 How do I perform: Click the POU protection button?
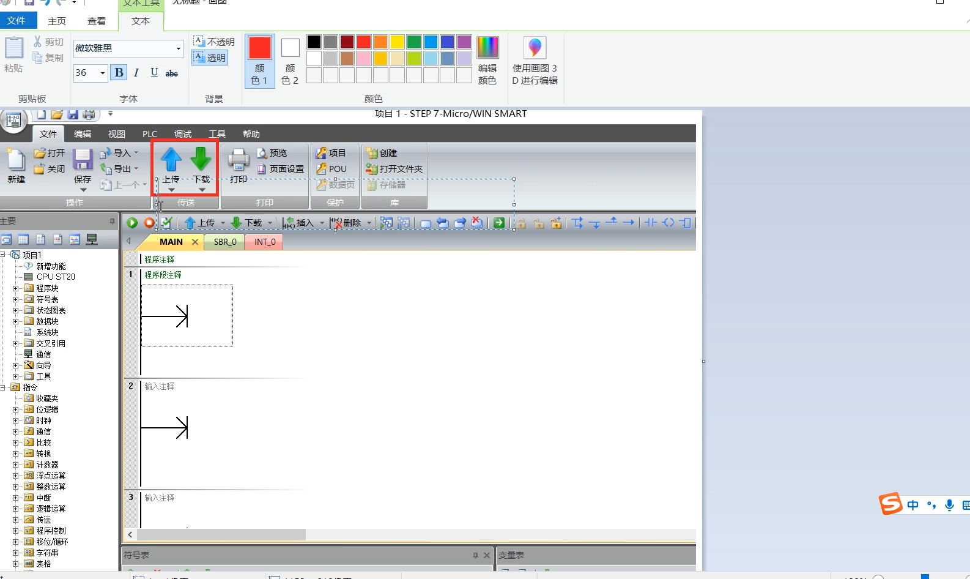331,169
